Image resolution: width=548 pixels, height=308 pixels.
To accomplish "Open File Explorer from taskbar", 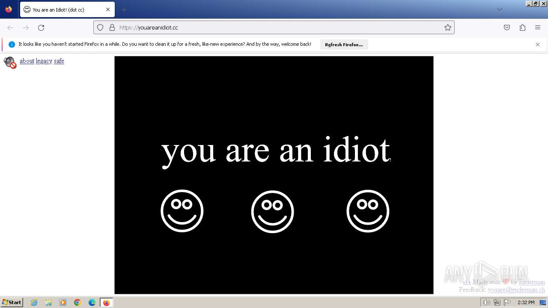I will [48, 302].
